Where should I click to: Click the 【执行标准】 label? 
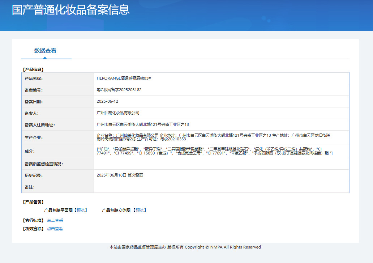(33, 220)
